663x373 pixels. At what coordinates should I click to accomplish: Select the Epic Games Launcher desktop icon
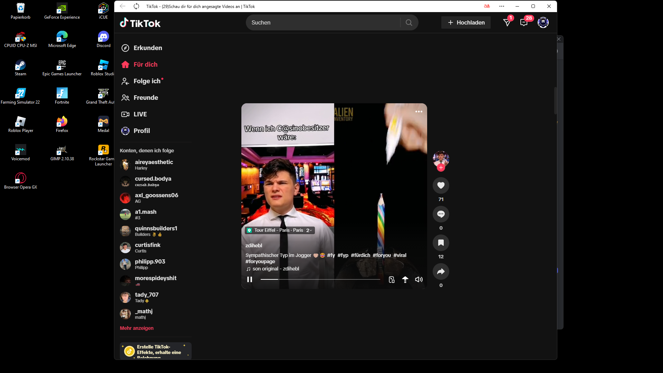pyautogui.click(x=62, y=68)
